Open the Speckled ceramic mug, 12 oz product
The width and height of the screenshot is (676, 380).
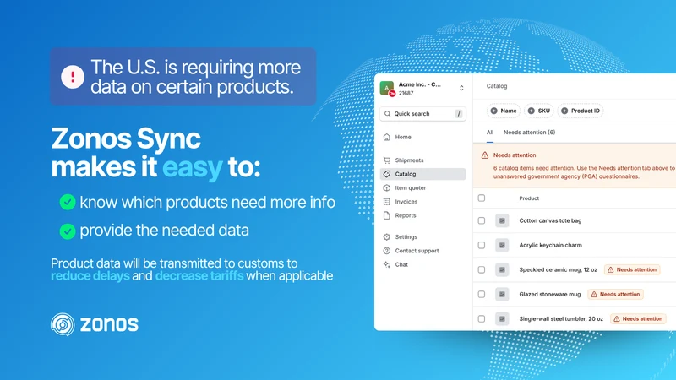(559, 269)
